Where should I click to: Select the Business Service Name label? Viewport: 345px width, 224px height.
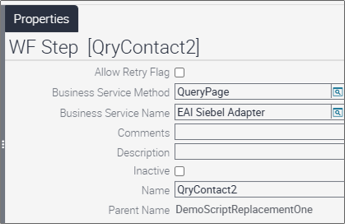point(115,113)
